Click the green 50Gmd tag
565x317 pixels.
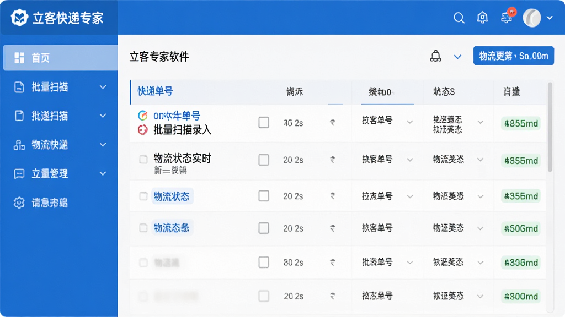pos(521,228)
